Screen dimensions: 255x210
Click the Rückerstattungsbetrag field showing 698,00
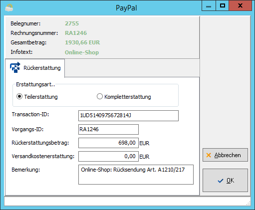pos(108,143)
